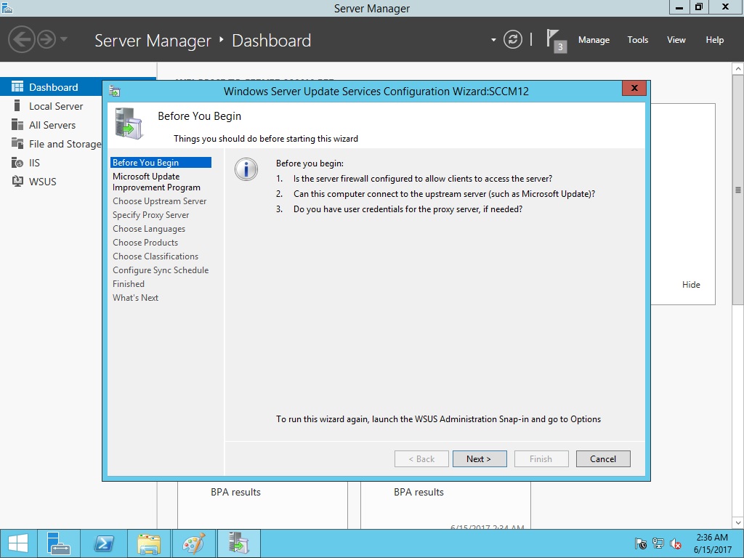The width and height of the screenshot is (744, 558).
Task: Launch PowerShell from the taskbar
Action: tap(104, 543)
